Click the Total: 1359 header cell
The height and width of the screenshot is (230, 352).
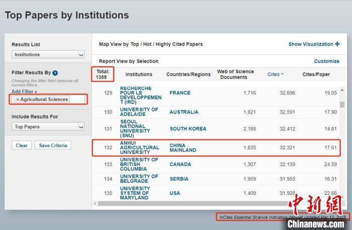(103, 74)
